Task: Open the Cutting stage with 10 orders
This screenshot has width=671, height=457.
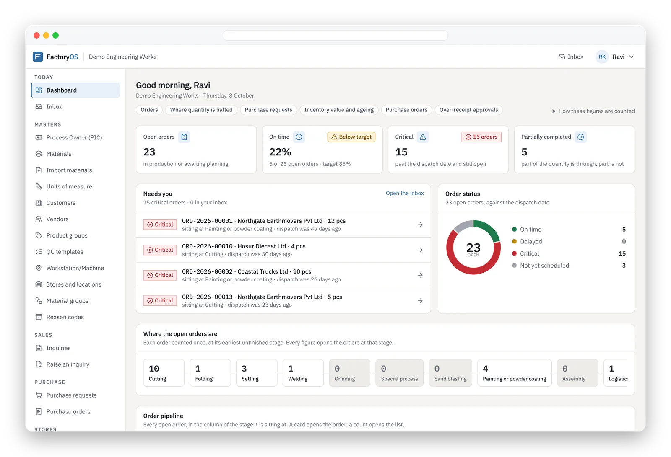Action: point(164,373)
